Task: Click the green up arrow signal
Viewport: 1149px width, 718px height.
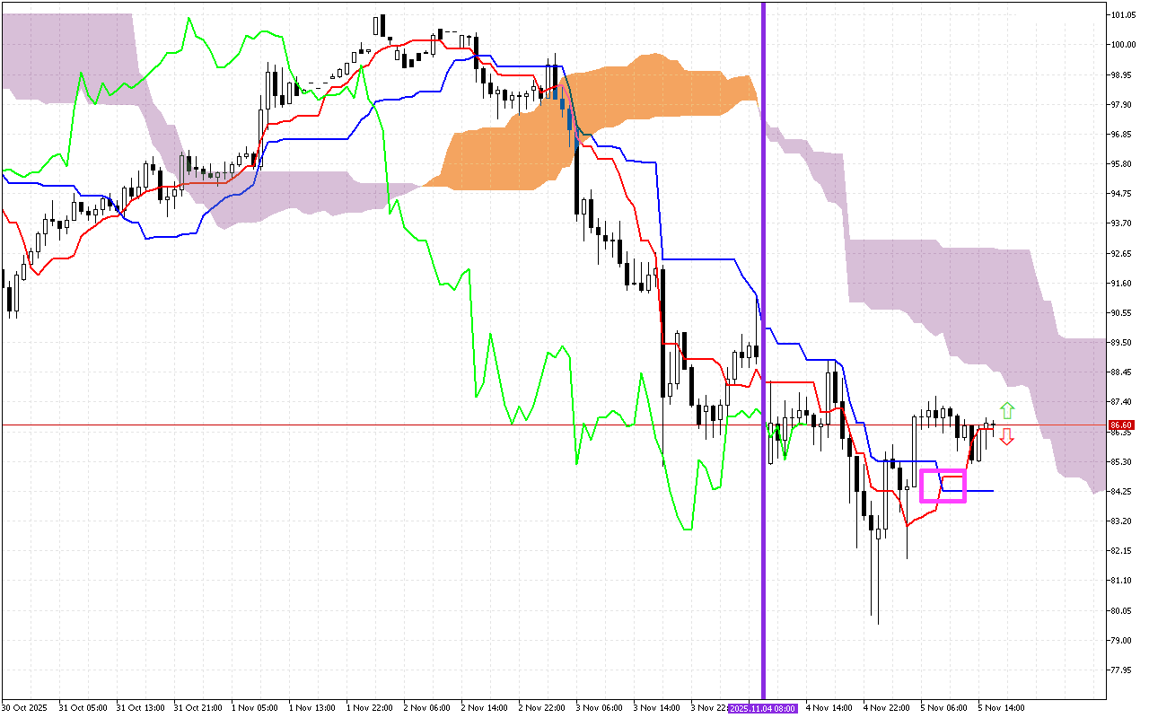Action: (1007, 411)
